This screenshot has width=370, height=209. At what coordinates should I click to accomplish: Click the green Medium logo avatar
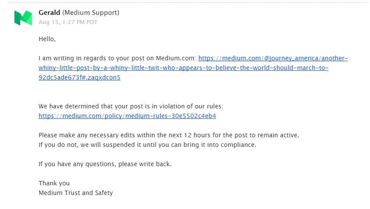23,18
